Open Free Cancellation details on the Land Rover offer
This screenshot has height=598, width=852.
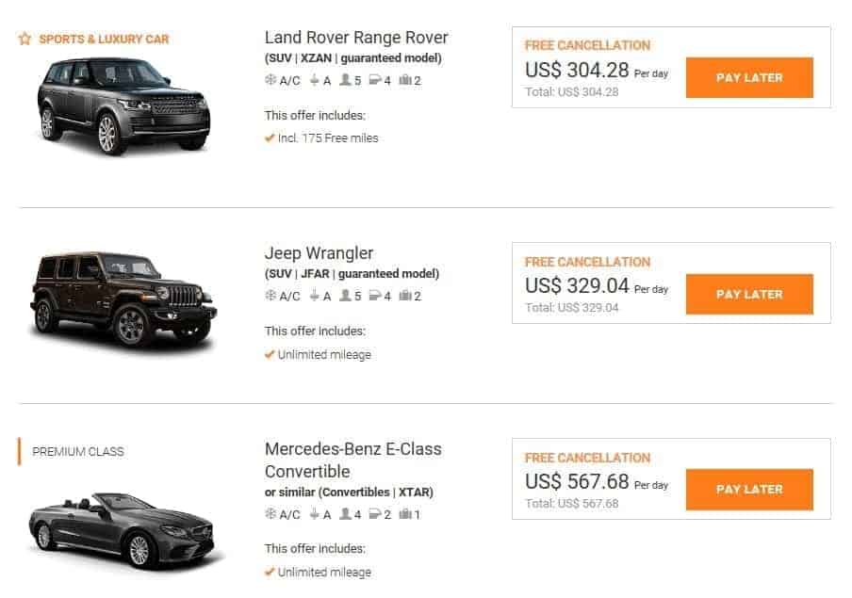(588, 45)
